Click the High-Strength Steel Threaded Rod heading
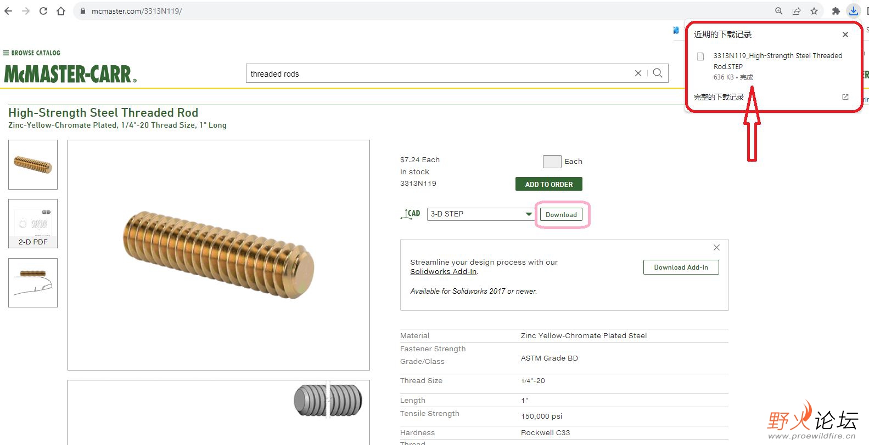Screen dimensions: 869x445 (103, 113)
